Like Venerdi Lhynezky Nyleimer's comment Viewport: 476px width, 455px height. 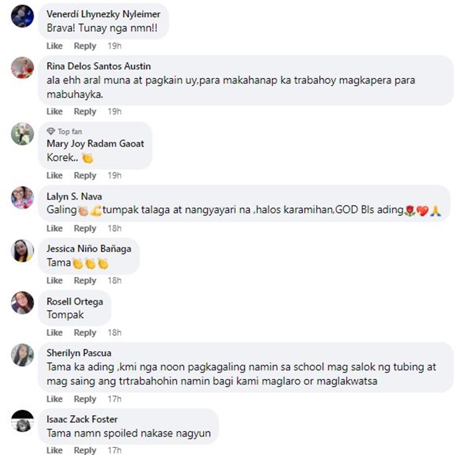point(55,46)
